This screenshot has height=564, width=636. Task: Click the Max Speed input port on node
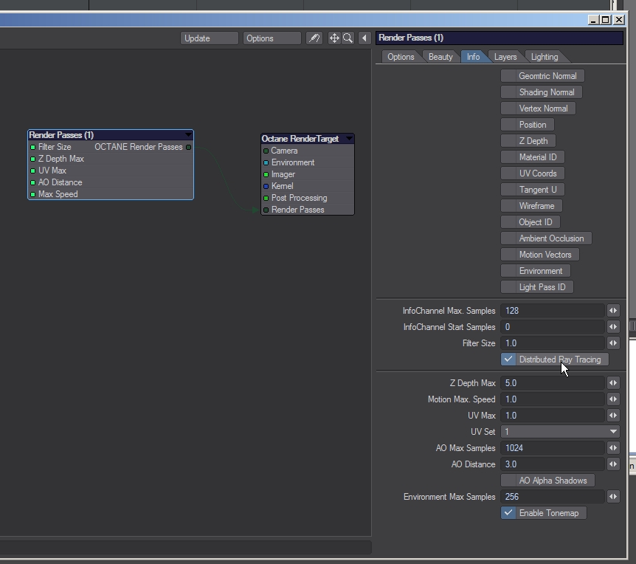pyautogui.click(x=33, y=194)
